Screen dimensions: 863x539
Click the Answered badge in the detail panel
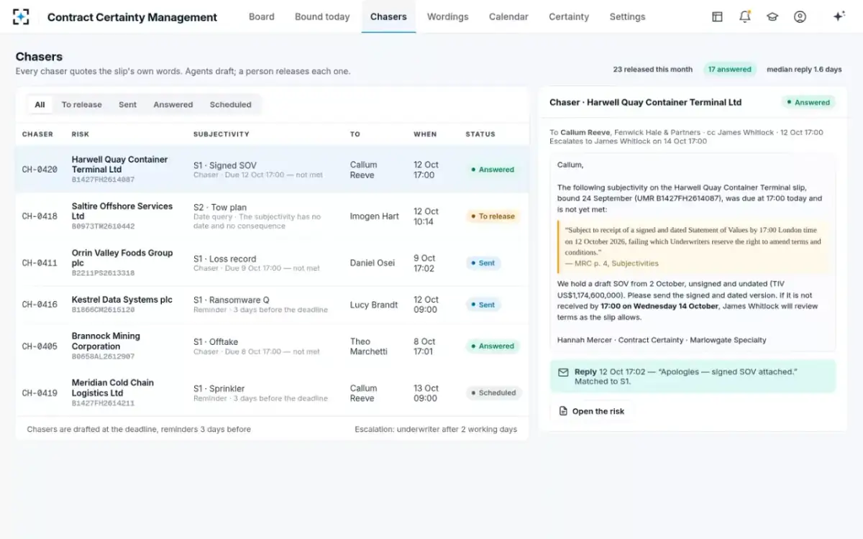click(x=808, y=103)
